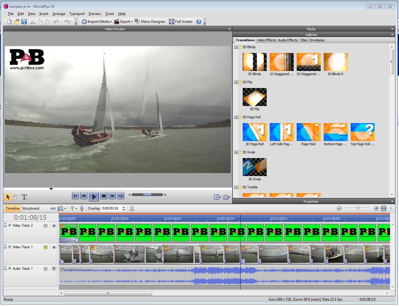Viewport: 399px width, 306px height.
Task: Open the Help question mark icon
Action: pyautogui.click(x=199, y=22)
